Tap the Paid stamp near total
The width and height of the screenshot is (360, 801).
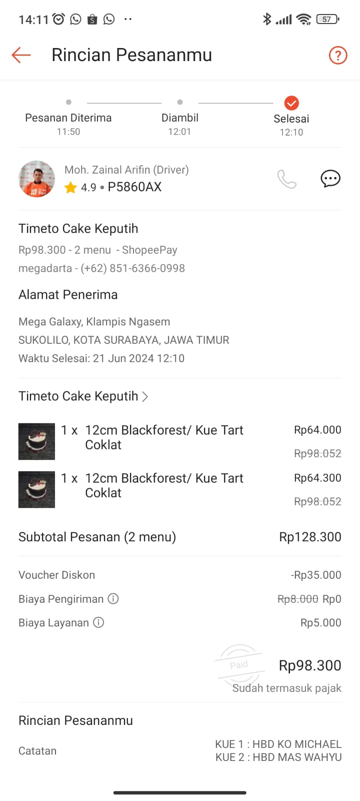[x=239, y=665]
